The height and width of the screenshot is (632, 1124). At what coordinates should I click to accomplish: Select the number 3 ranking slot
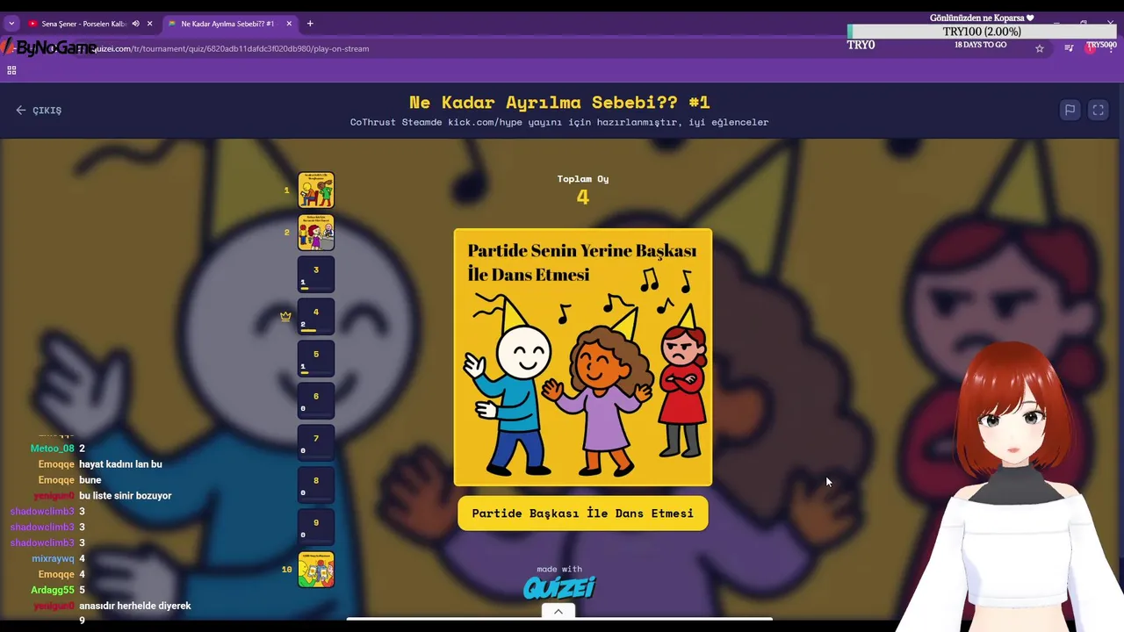click(316, 275)
